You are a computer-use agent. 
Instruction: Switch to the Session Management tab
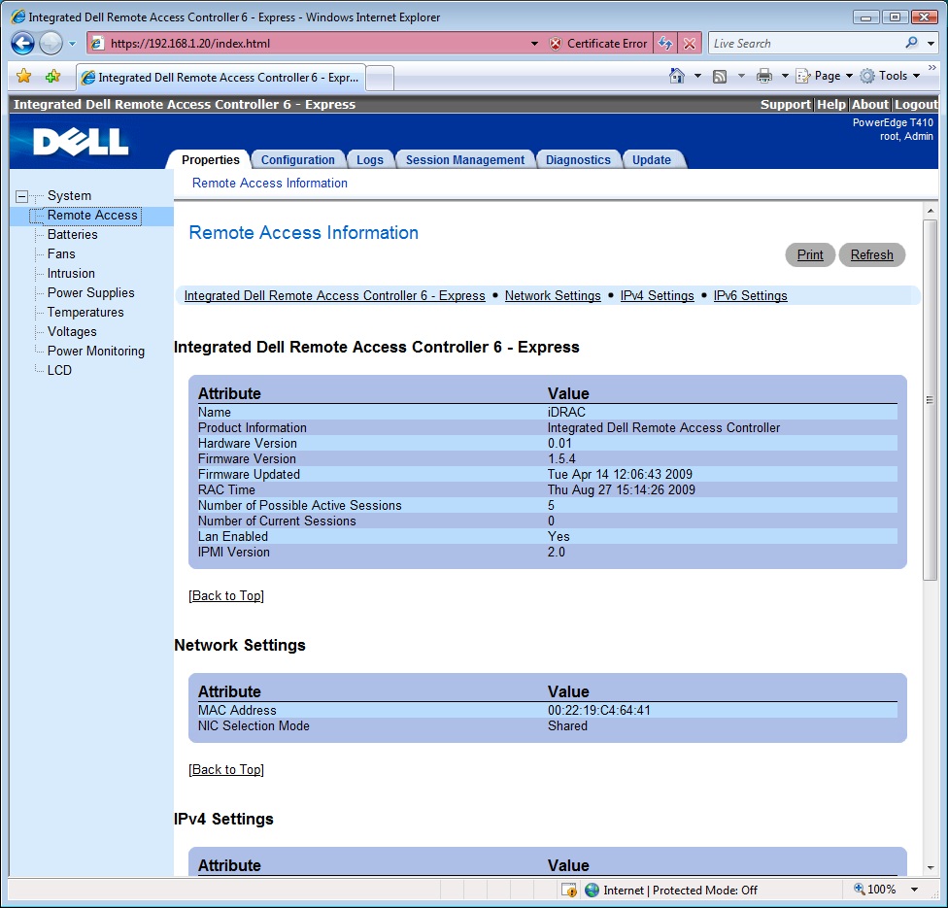[x=465, y=159]
